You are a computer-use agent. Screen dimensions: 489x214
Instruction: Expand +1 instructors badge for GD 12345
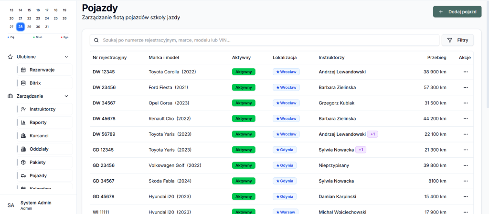(361, 150)
